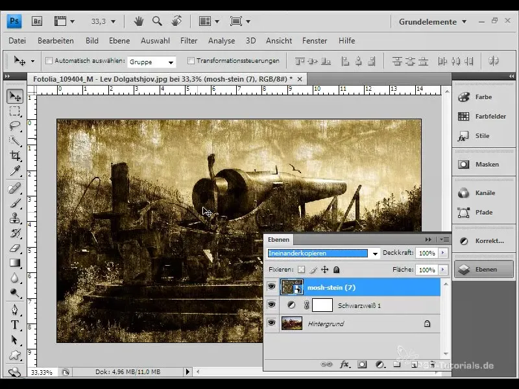Open the Farbe panel

[x=483, y=97]
